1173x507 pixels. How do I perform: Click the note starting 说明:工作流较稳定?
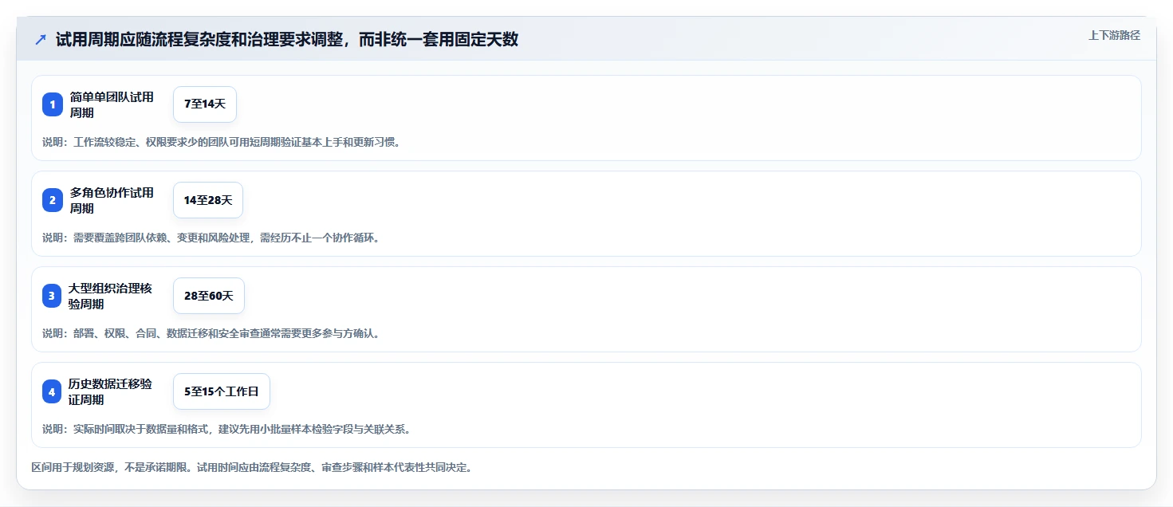221,142
